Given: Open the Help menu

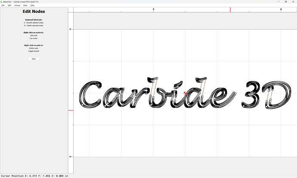Looking at the screenshot, I should [33, 5].
